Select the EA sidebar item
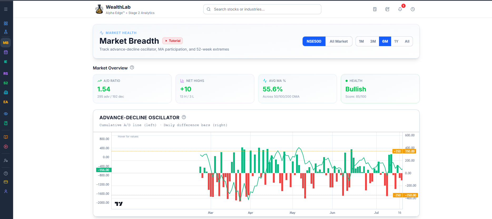492x219 pixels. 6,102
